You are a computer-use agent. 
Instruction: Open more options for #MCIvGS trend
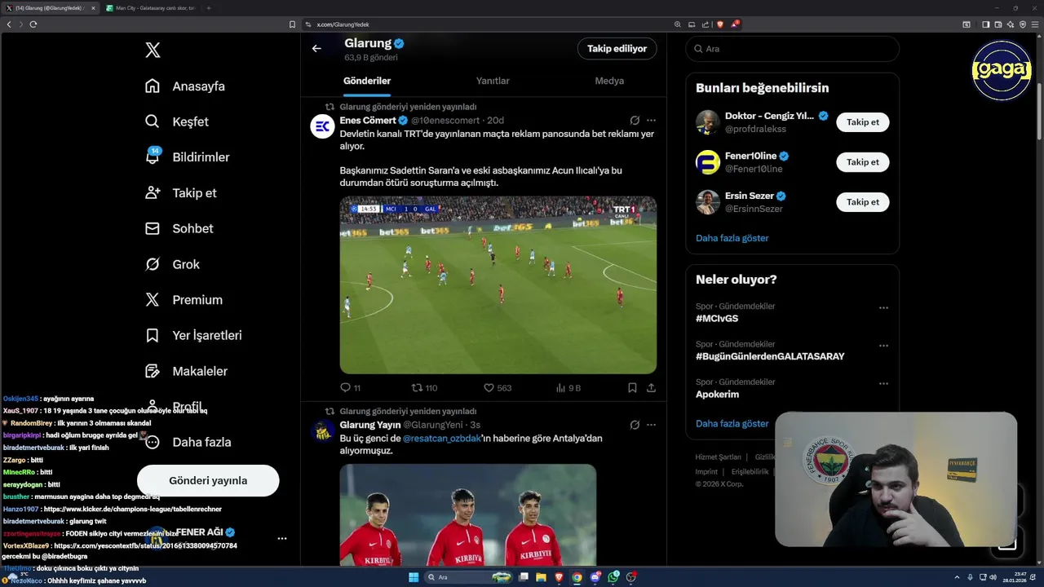click(x=883, y=308)
